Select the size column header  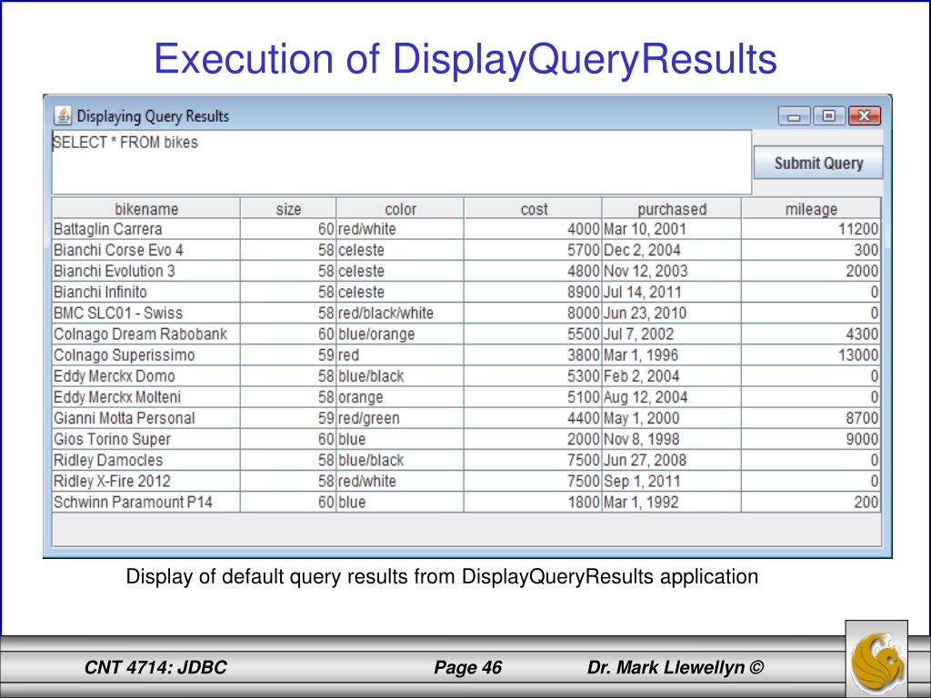288,209
